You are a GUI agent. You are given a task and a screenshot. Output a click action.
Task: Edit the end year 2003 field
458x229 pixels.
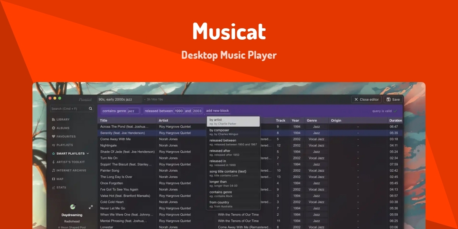click(x=197, y=111)
